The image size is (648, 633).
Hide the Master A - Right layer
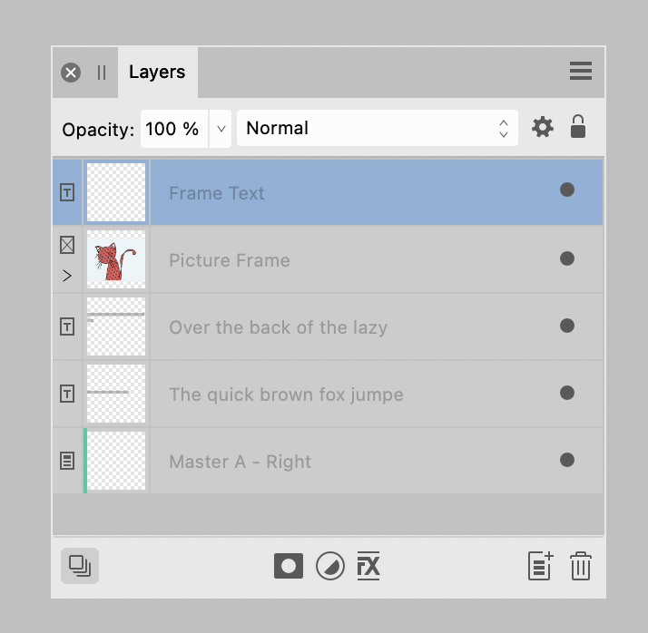coord(567,460)
